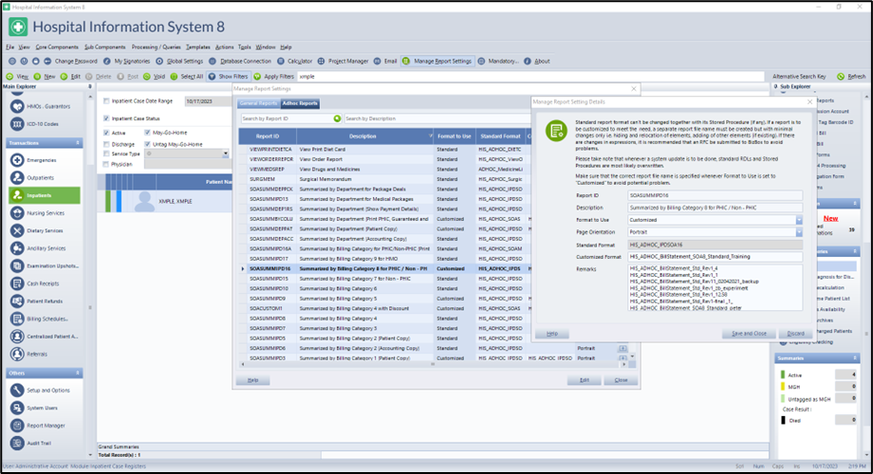The width and height of the screenshot is (873, 474).
Task: Open the Calculator toolbar icon
Action: point(280,61)
